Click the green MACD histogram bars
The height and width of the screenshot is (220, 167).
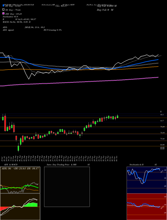pos(30,205)
